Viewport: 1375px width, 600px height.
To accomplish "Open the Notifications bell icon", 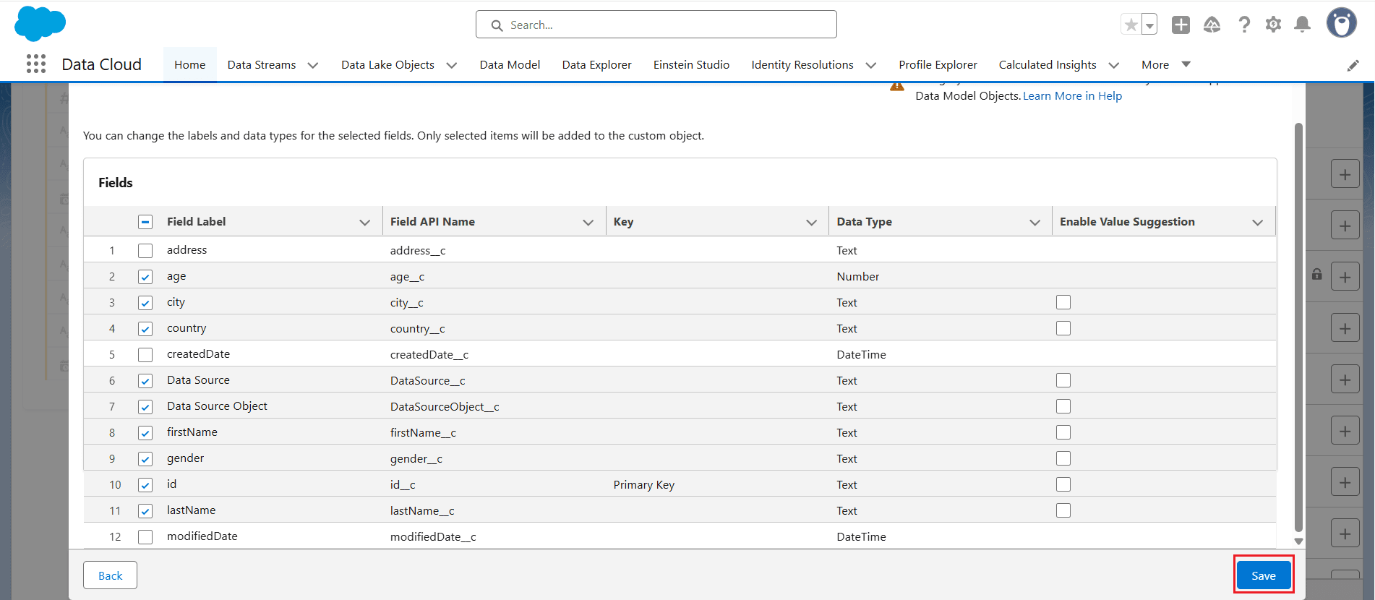I will [x=1302, y=25].
